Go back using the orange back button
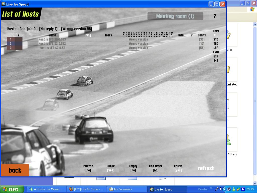This screenshot has width=257, height=193. pos(15,170)
